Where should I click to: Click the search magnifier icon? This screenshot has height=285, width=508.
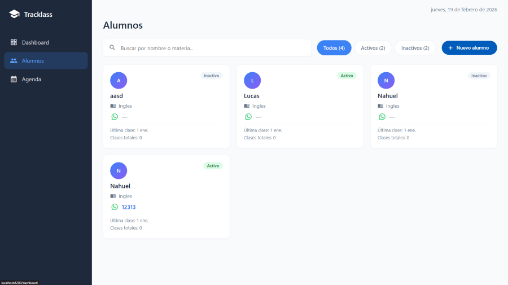[112, 47]
